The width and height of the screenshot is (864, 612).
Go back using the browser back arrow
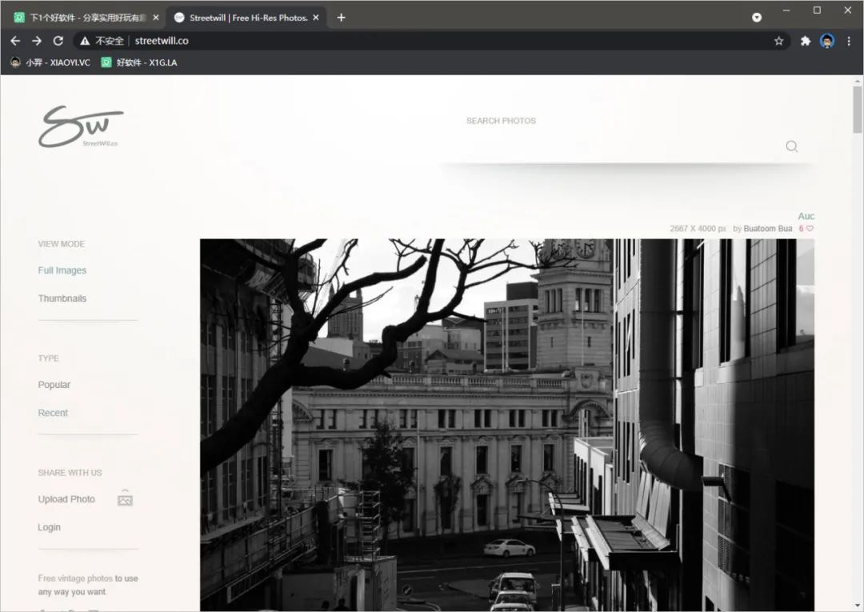[x=15, y=41]
